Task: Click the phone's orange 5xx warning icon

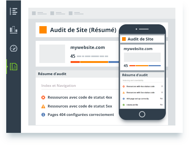Action: [x=124, y=93]
